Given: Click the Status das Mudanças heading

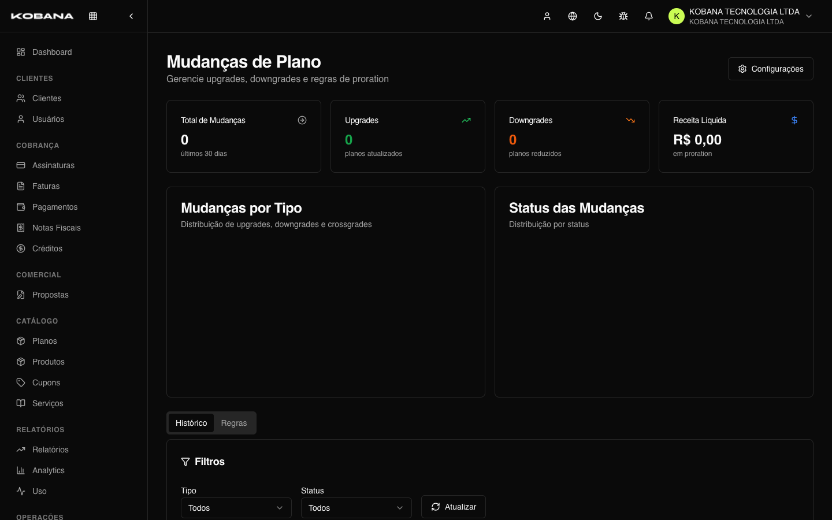Looking at the screenshot, I should coord(577,208).
